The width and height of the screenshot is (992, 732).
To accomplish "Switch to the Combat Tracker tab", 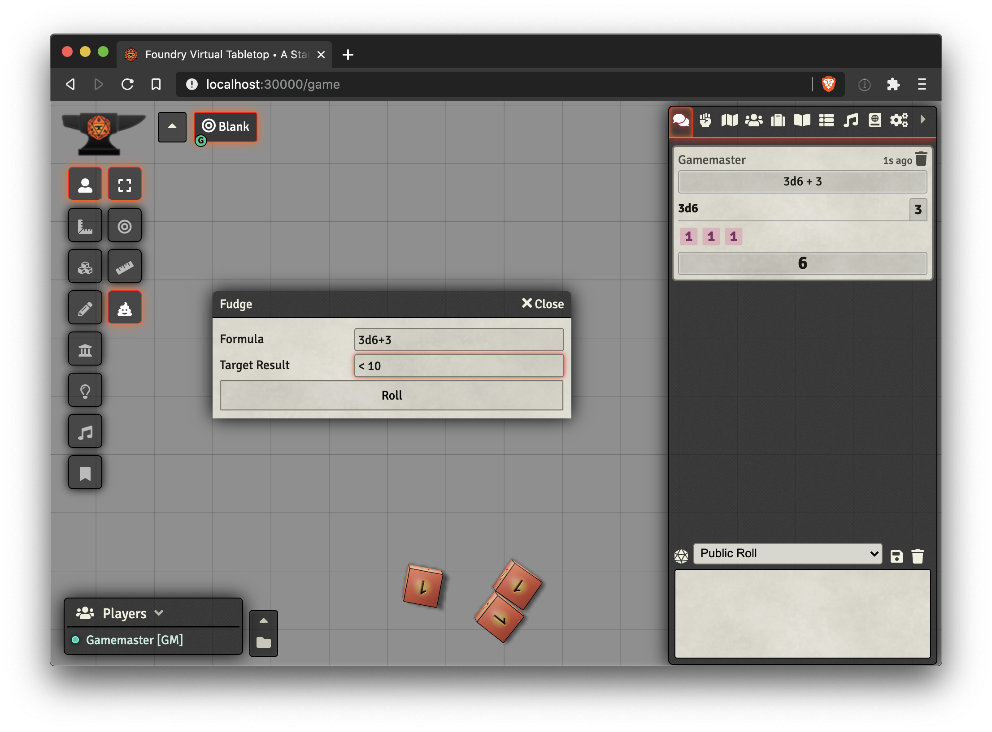I will 705,120.
